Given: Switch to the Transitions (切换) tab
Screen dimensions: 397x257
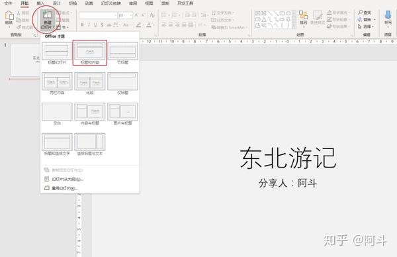Looking at the screenshot, I should [73, 3].
